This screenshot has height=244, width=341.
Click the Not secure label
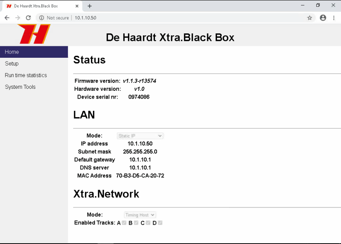coord(58,18)
